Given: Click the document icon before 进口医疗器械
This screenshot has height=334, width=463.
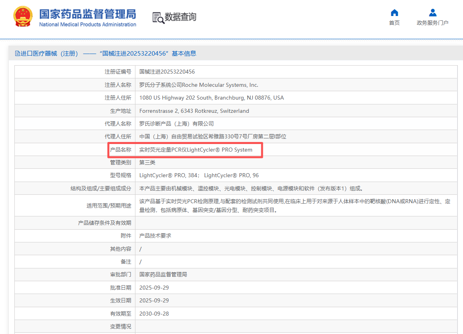Looking at the screenshot, I should point(17,54).
